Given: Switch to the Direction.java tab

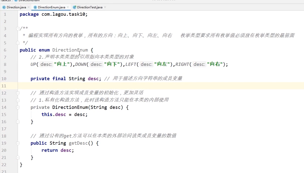Looking at the screenshot, I should 16,7.
